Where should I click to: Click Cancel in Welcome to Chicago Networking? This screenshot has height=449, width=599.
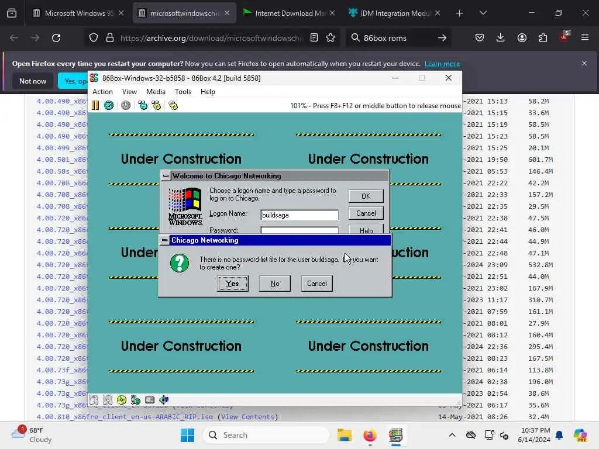[366, 213]
